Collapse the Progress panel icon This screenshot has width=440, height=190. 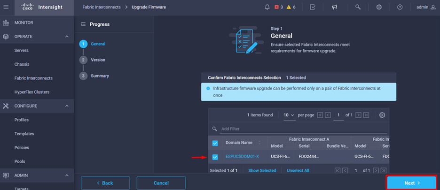pyautogui.click(x=83, y=24)
